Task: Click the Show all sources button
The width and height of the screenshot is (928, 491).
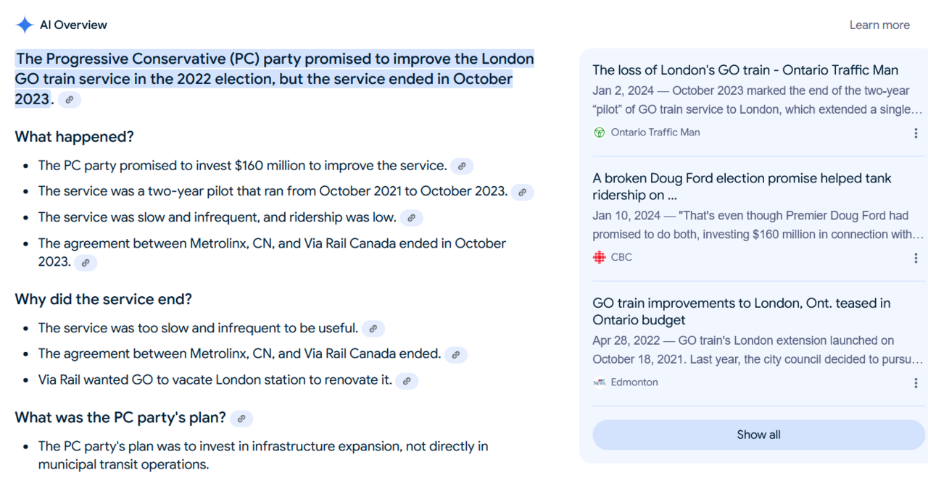Action: [x=758, y=435]
